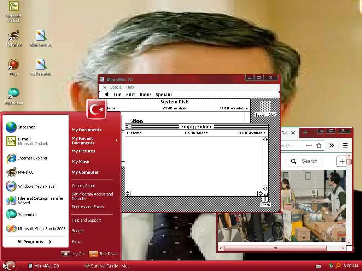The image size is (362, 271).
Task: Open the emulated Mac Special menu
Action: [164, 94]
